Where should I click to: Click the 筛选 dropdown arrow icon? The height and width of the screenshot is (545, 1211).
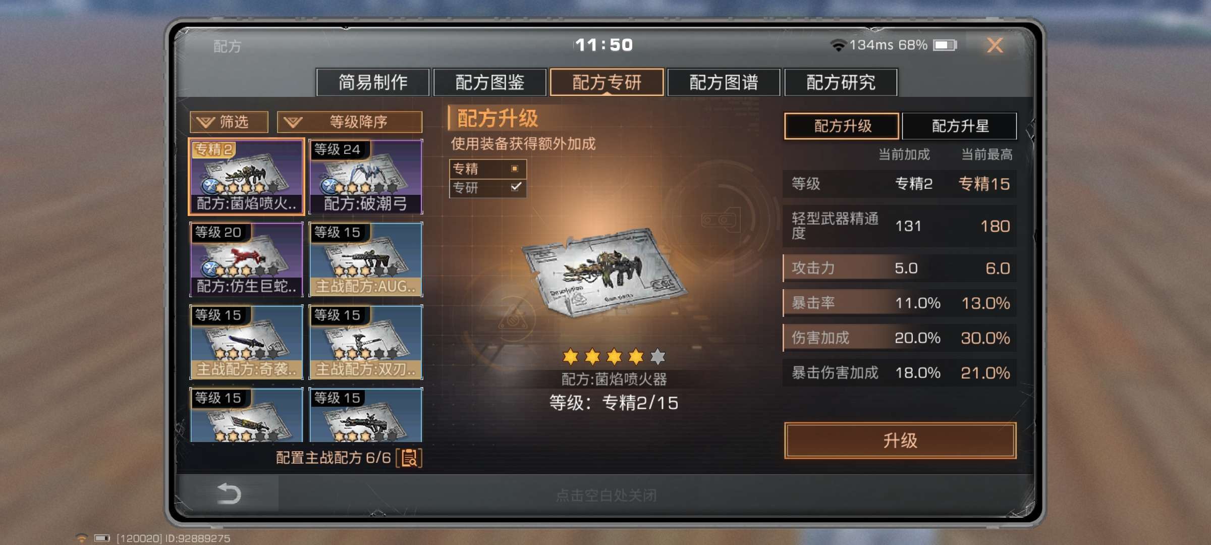pyautogui.click(x=205, y=123)
